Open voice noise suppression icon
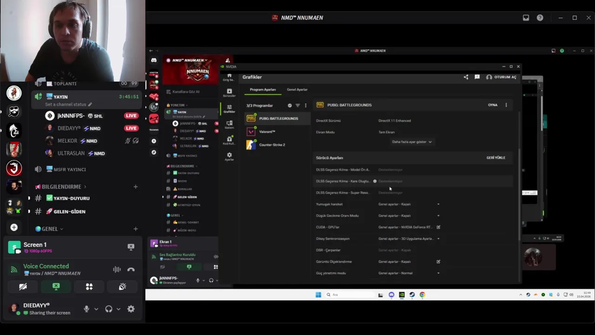The image size is (595, 335). click(x=117, y=269)
